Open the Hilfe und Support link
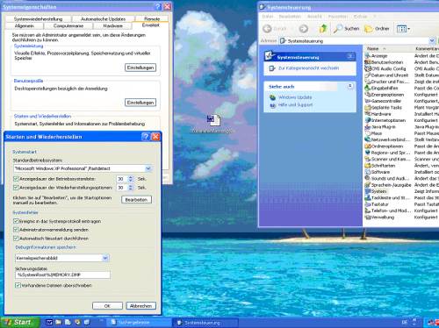This screenshot has height=328, width=439. click(295, 104)
